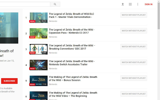Open the 'Breaking Conventions' GDC 2017 title
Screen dimensions: 160x100
coord(72,47)
